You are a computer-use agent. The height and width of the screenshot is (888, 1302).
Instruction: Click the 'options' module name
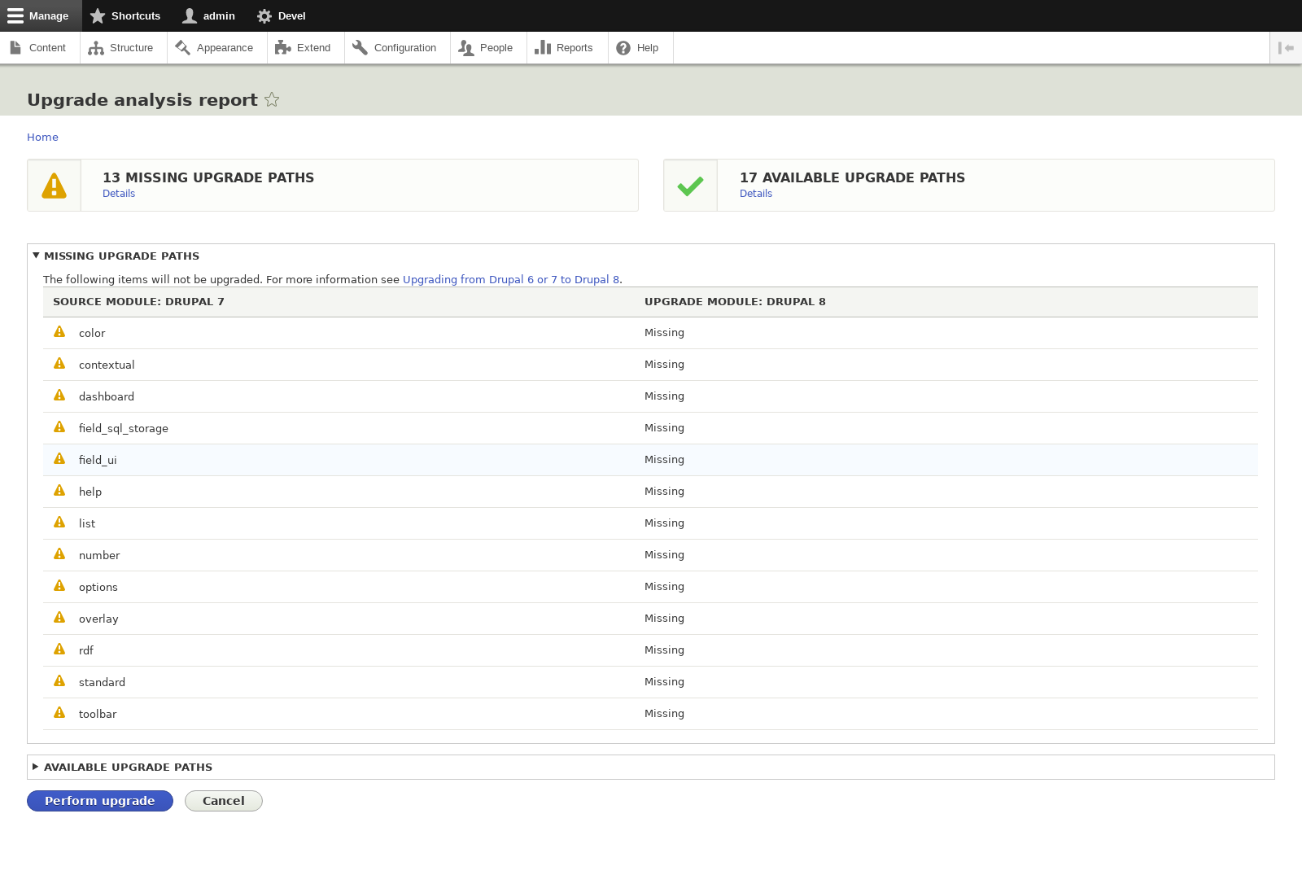tap(98, 588)
